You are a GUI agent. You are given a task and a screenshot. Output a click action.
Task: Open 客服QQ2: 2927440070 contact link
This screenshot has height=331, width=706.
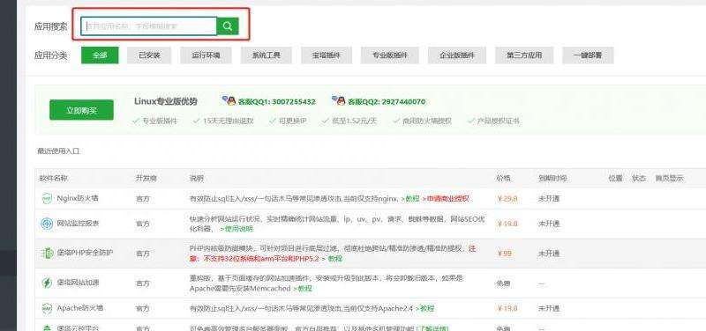(x=387, y=101)
